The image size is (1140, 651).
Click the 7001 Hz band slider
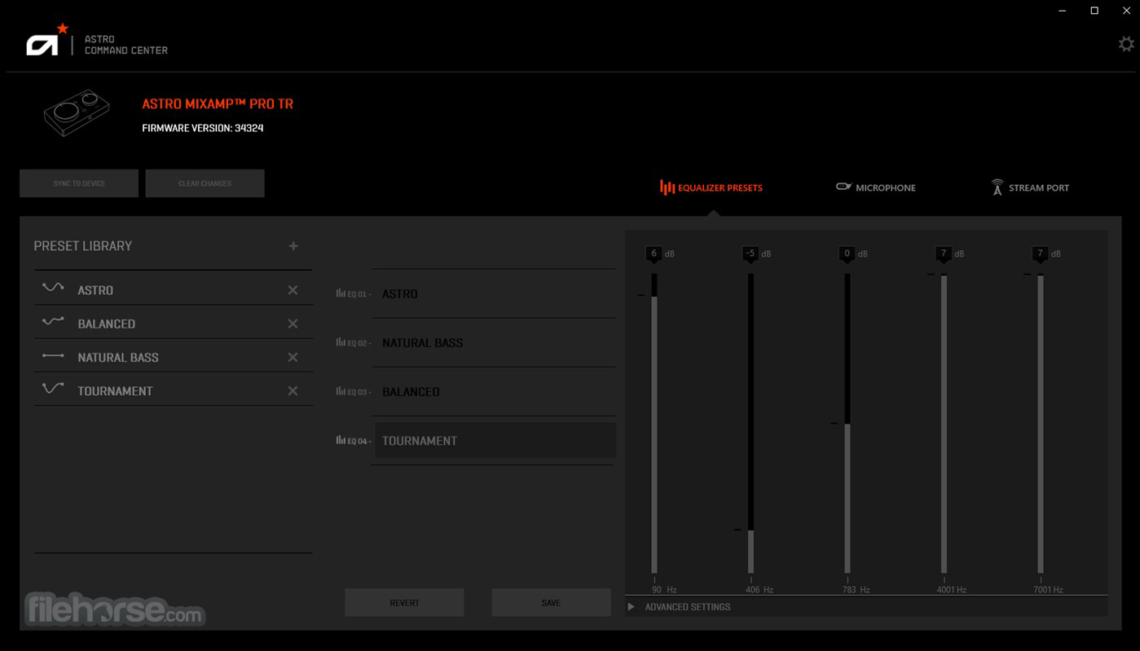click(1041, 424)
